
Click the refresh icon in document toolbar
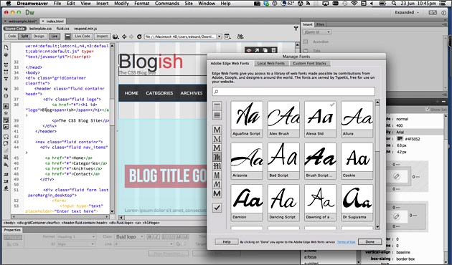(x=139, y=37)
